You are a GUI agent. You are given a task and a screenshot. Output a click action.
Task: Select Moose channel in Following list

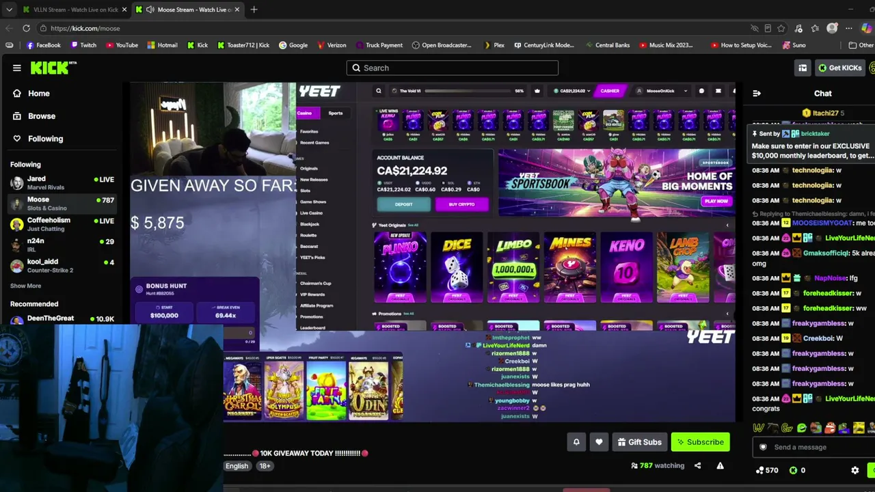click(x=62, y=203)
